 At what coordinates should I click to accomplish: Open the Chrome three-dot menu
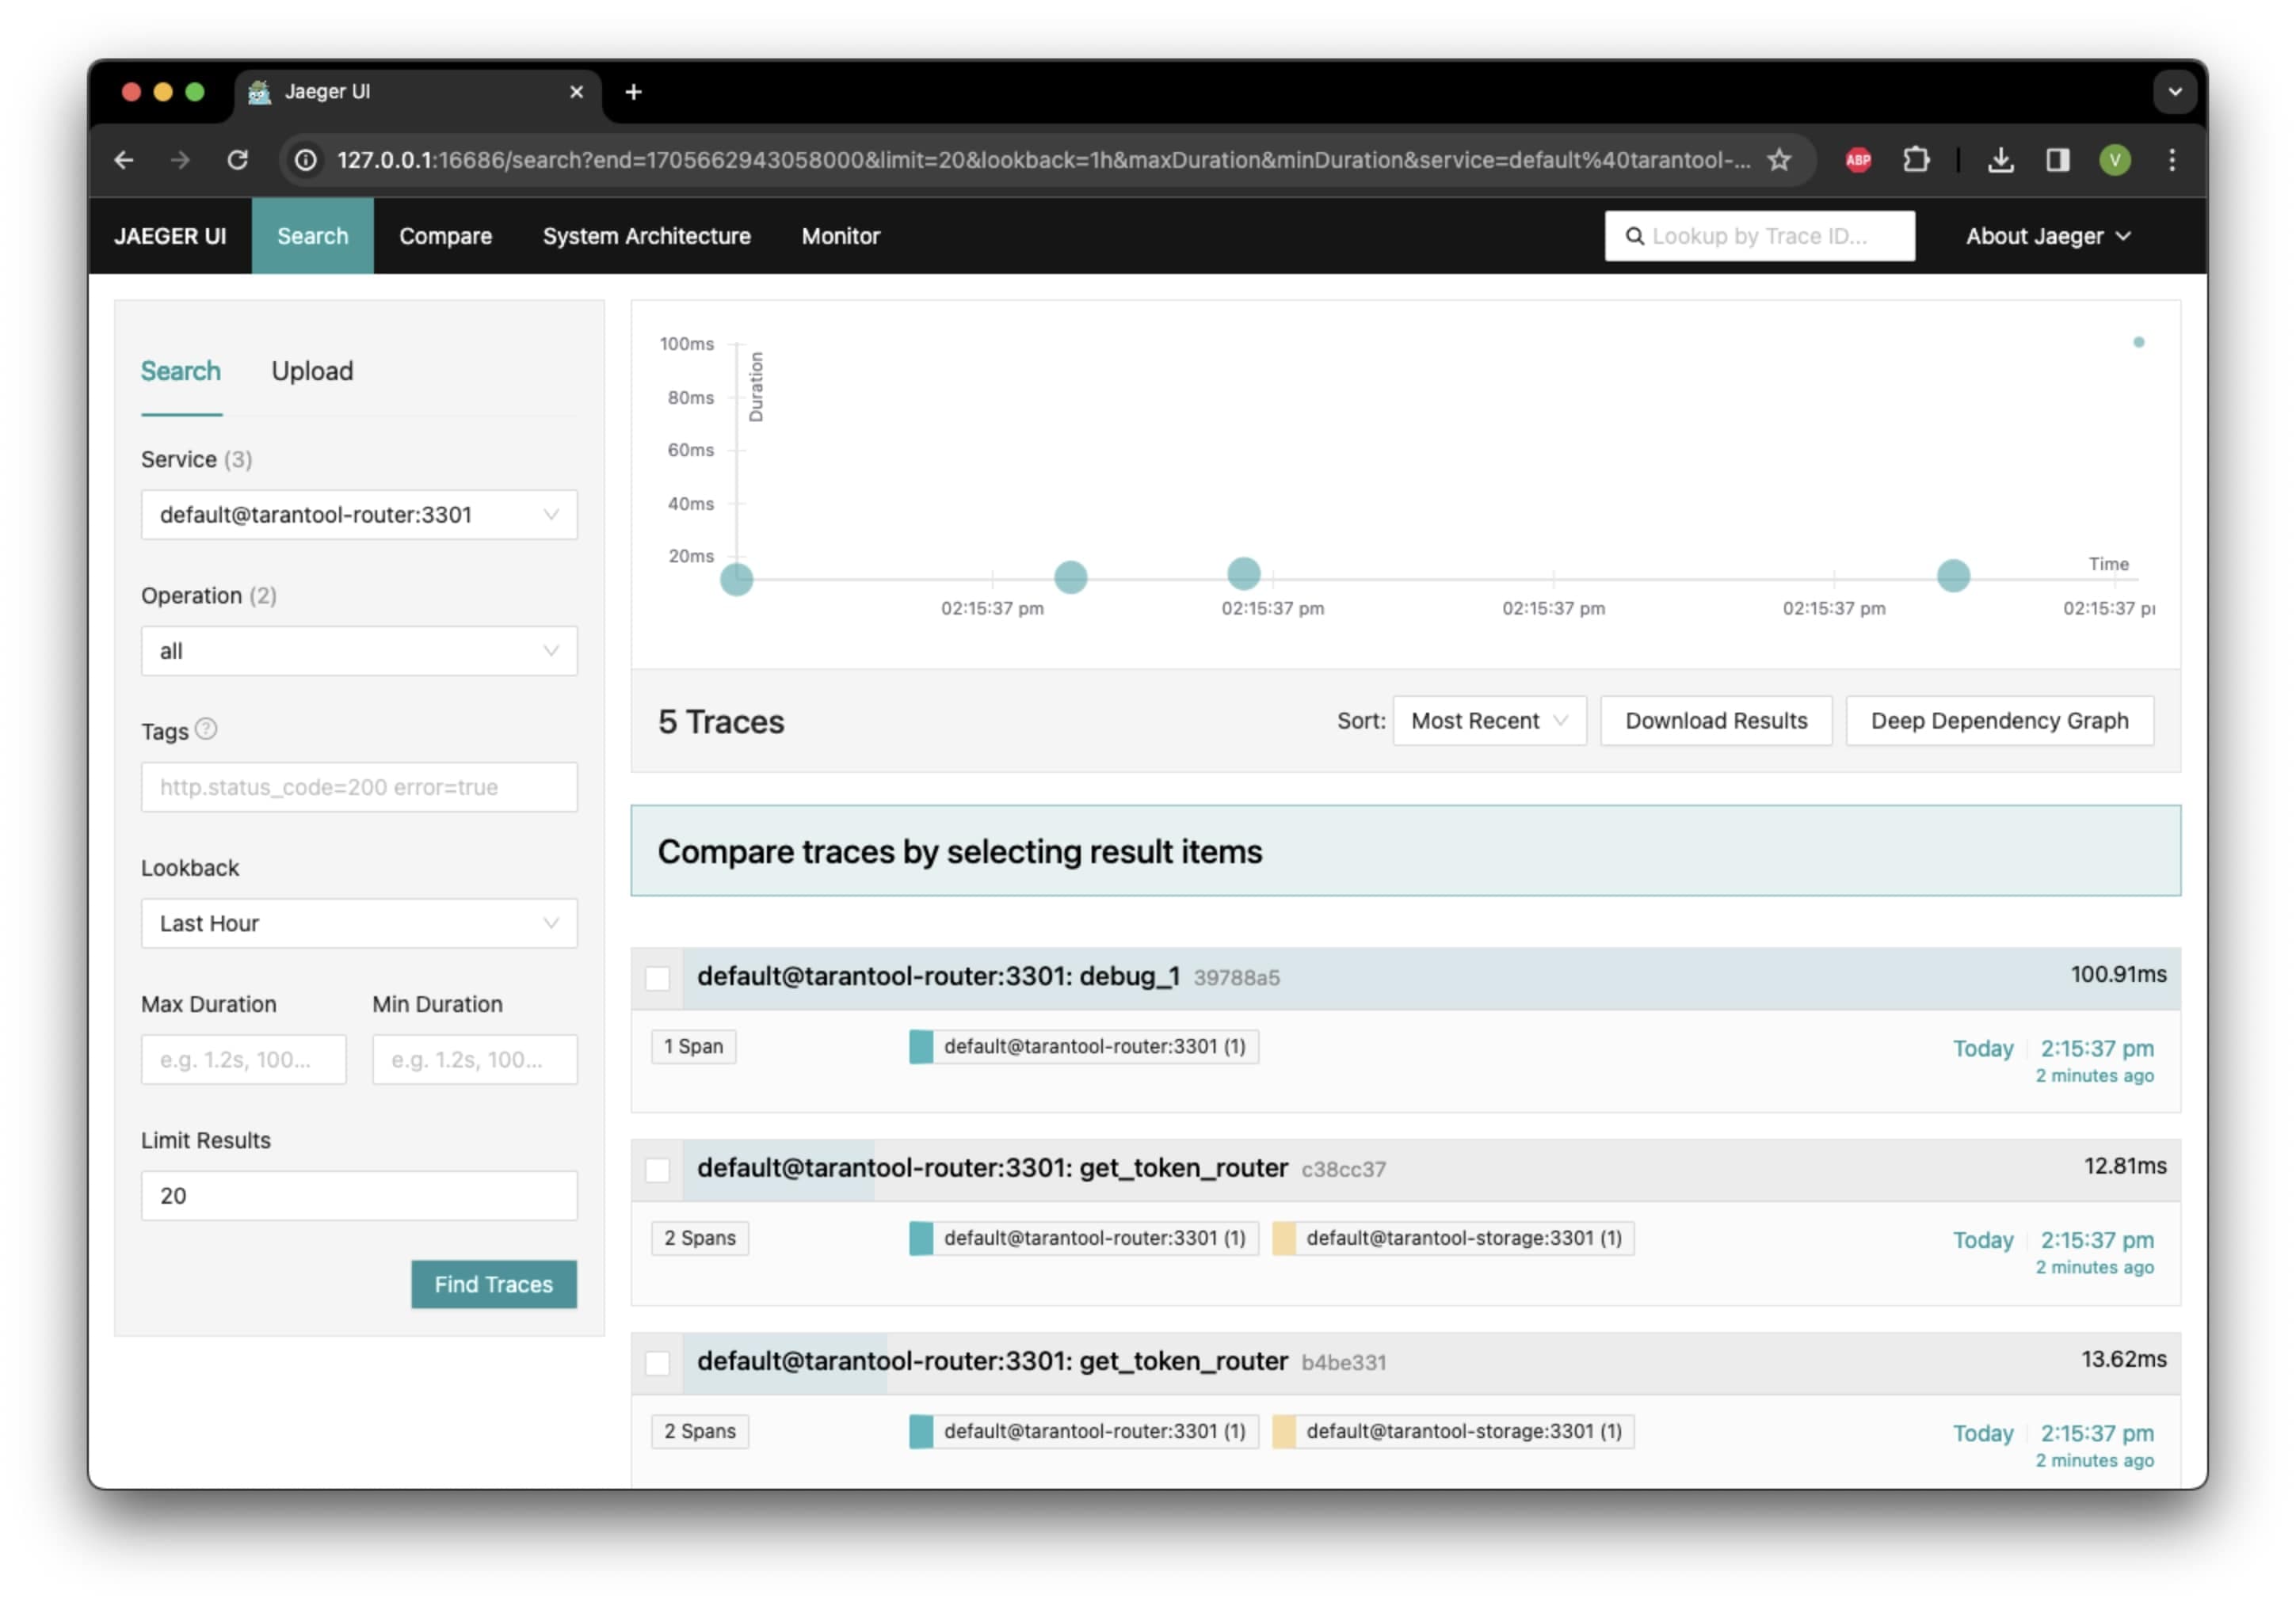[x=2172, y=160]
